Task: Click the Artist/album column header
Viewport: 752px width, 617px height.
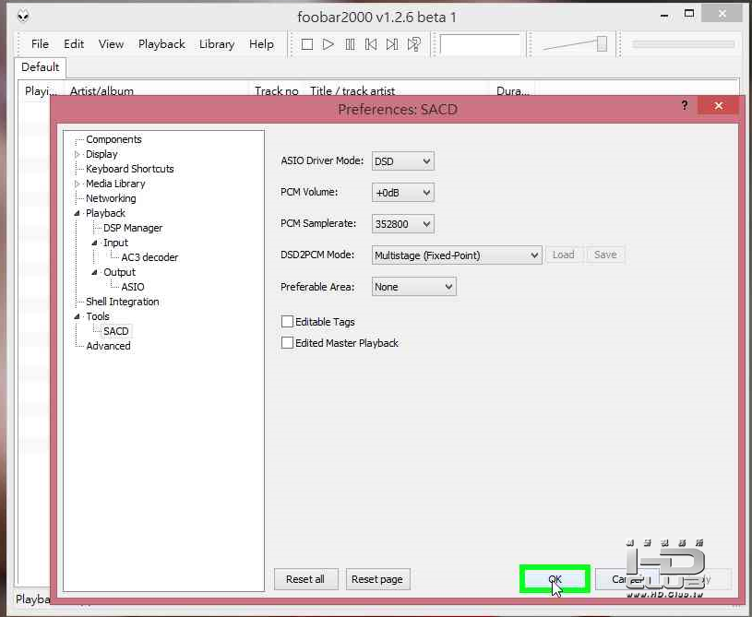Action: click(x=157, y=89)
